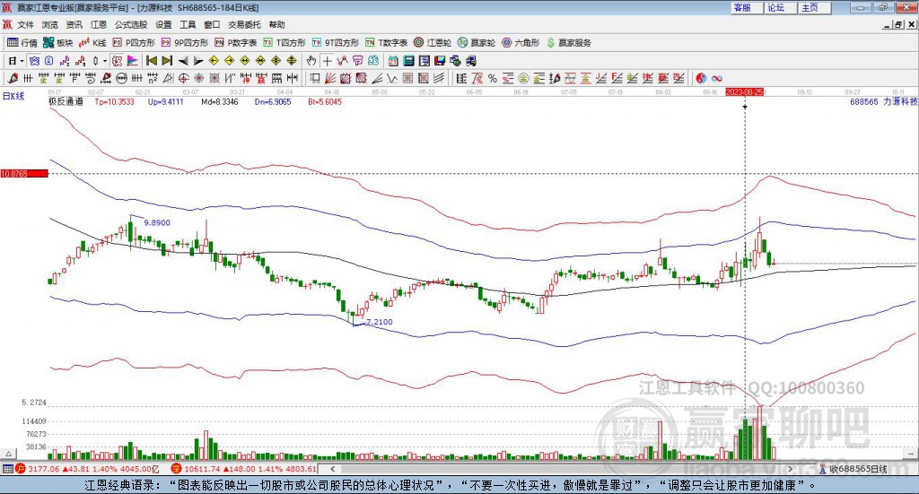Click the yin-yang circle icon
The image size is (919, 494).
[x=701, y=78]
